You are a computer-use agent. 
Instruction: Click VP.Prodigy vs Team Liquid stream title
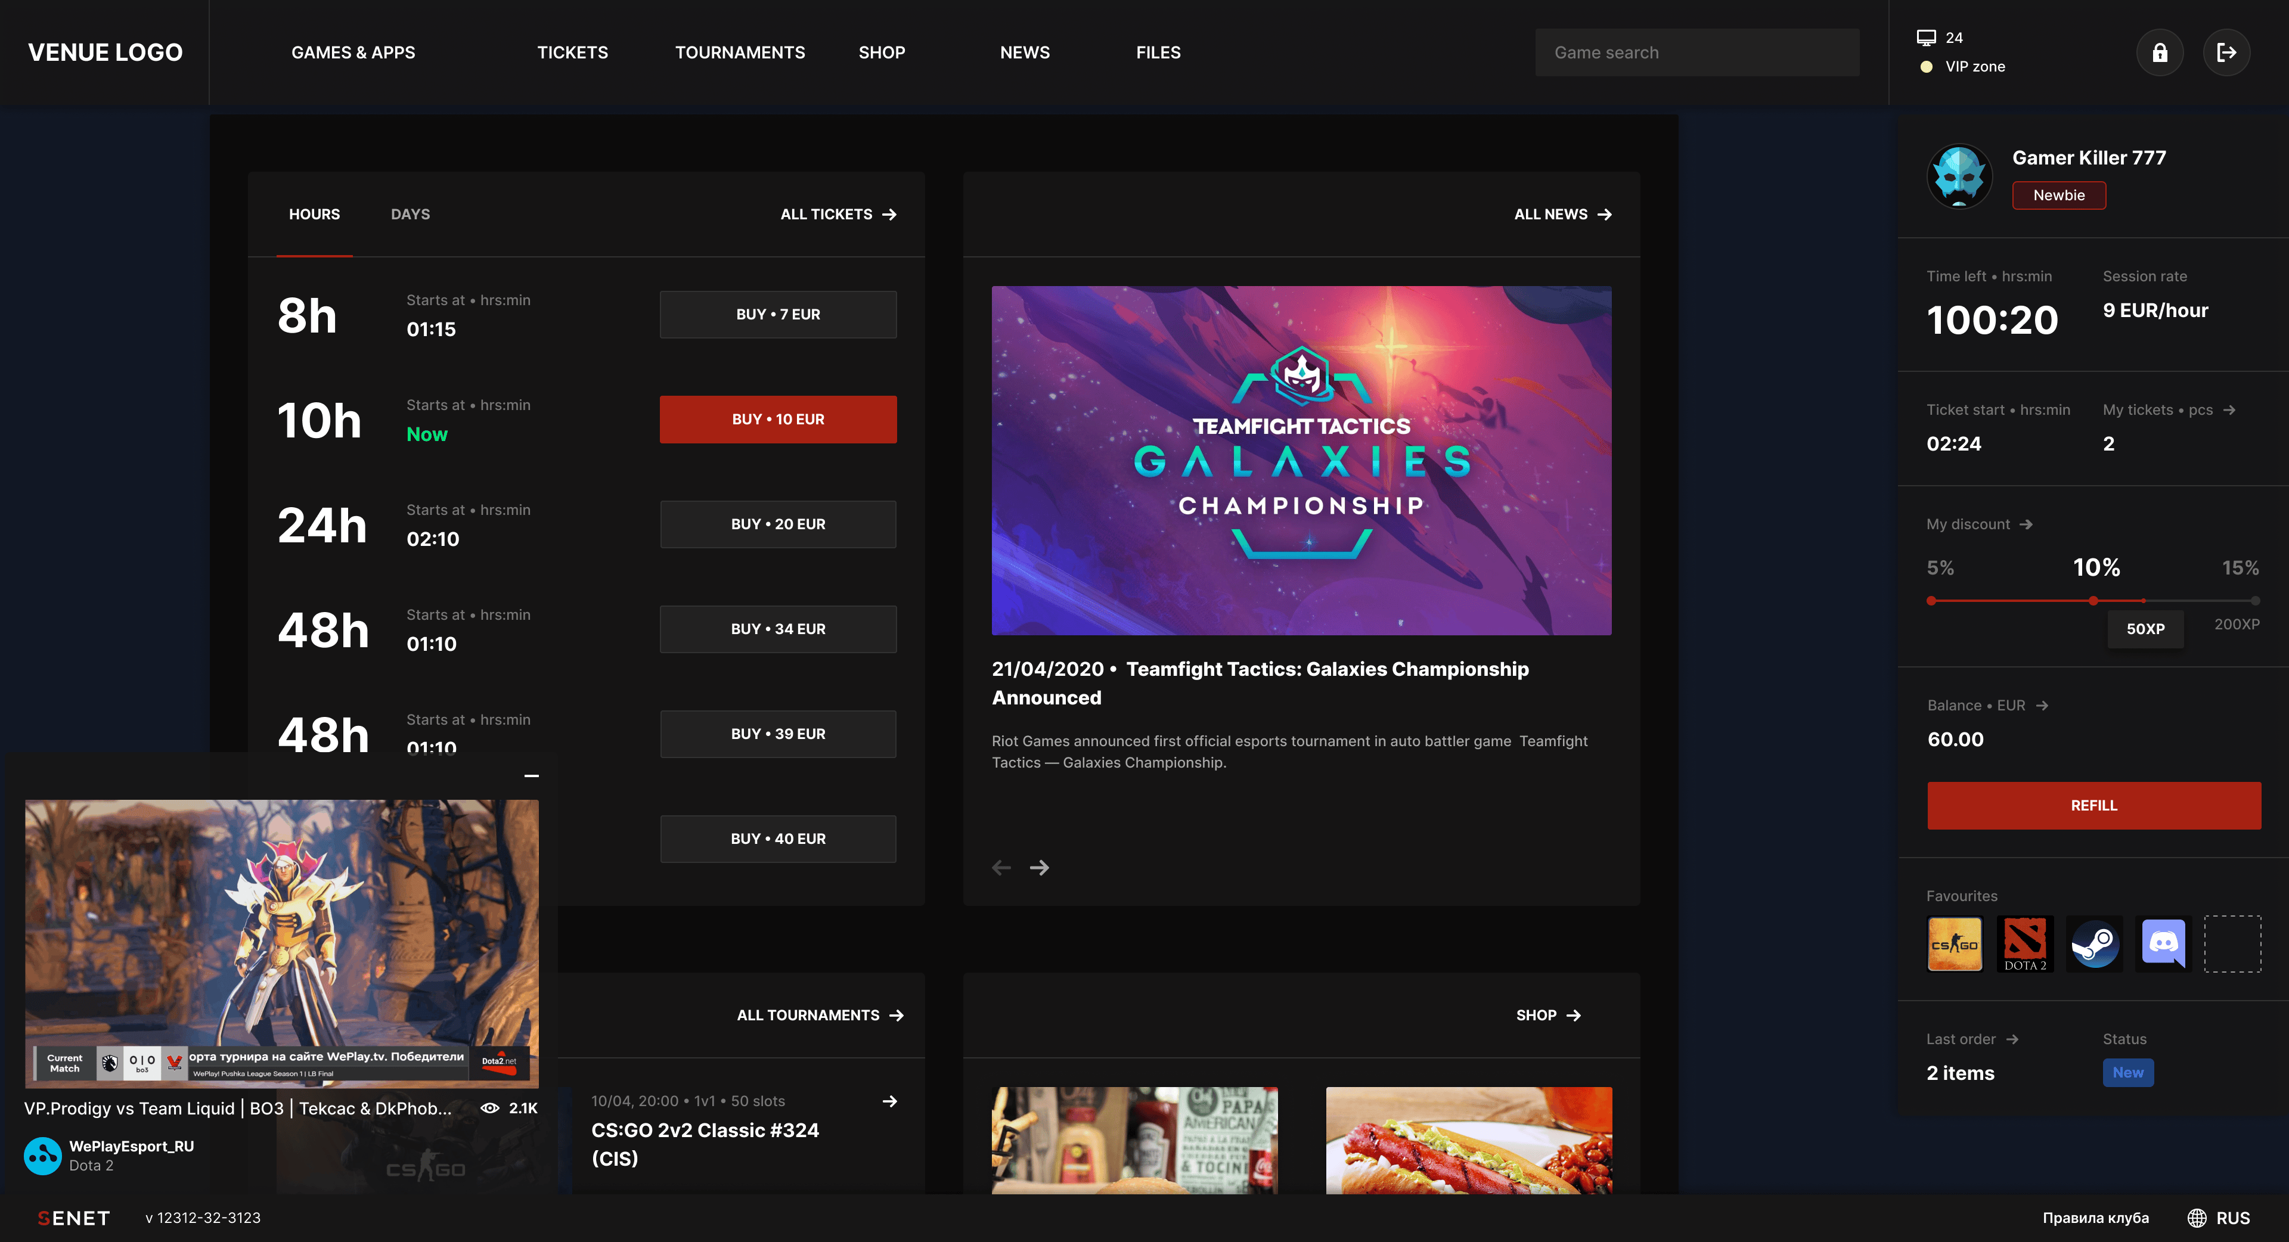[x=237, y=1108]
